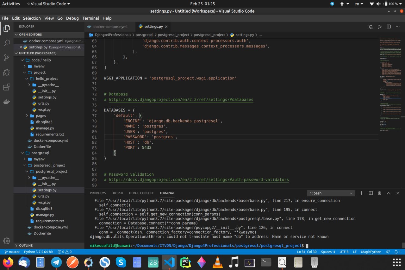Open the Terminal menu
The width and height of the screenshot is (405, 270).
coord(90,18)
